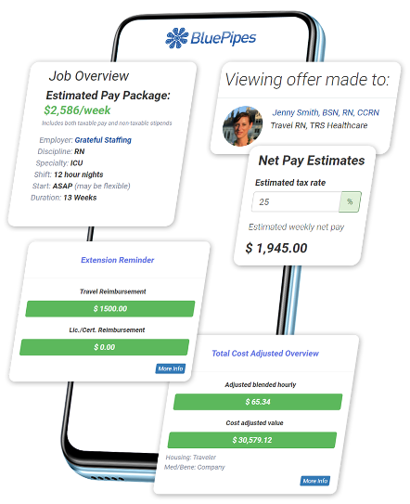The width and height of the screenshot is (410, 504).
Task: Click the Grateful Staffing employer link
Action: click(x=103, y=140)
